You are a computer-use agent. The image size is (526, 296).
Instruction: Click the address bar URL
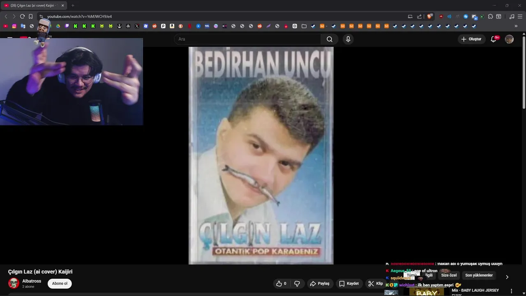(79, 16)
